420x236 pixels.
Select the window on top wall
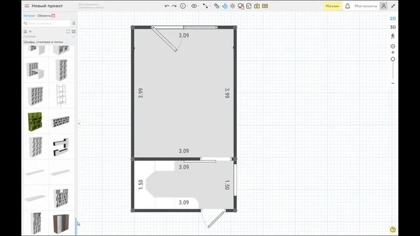pos(200,28)
